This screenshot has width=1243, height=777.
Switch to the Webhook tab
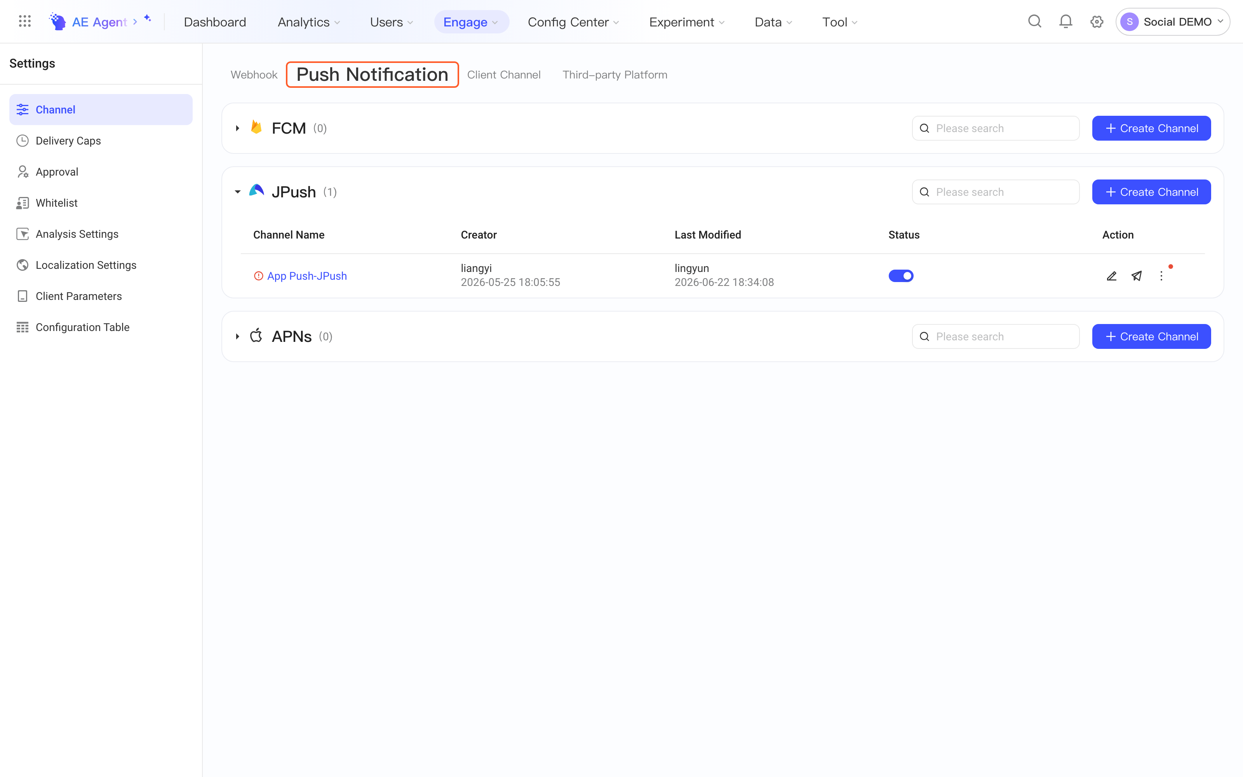(254, 75)
